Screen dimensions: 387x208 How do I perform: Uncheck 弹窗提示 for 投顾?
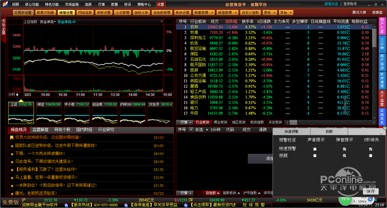click(x=344, y=156)
